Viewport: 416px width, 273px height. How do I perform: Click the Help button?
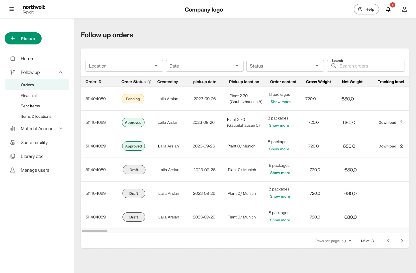coord(366,9)
